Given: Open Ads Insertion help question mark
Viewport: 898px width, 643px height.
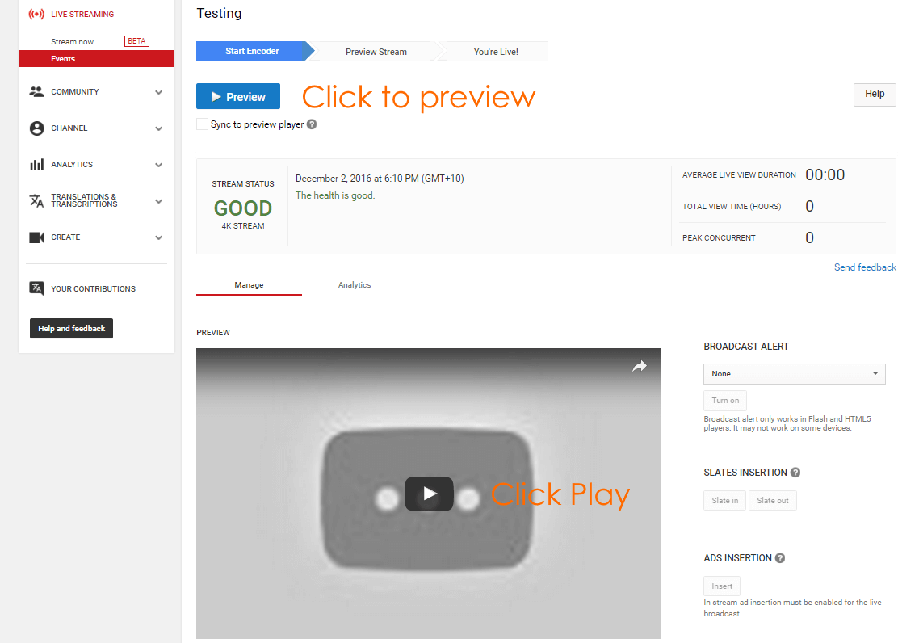Looking at the screenshot, I should tap(780, 558).
